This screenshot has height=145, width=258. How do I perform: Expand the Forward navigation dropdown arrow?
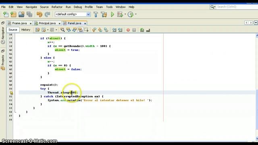56,30
